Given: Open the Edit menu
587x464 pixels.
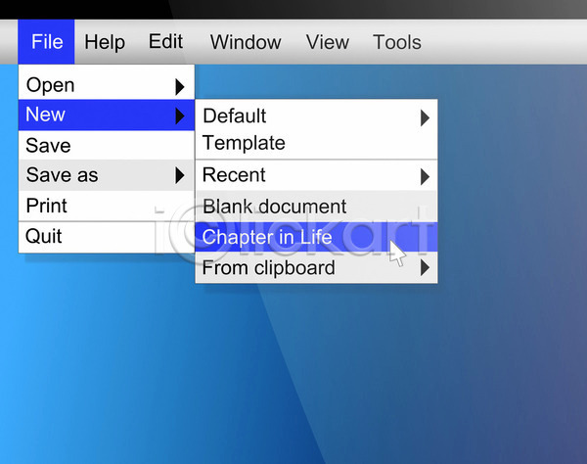Looking at the screenshot, I should coord(165,42).
